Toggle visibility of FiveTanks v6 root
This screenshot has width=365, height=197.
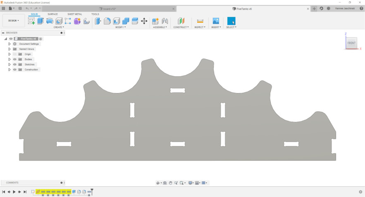[11, 39]
